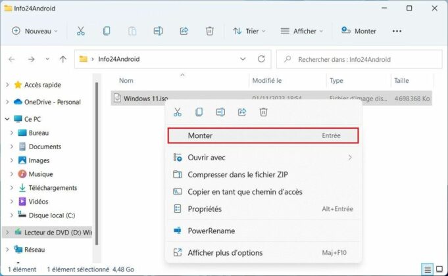Viewport: 448px width, 276px height.
Task: Open the address bar history dropdown
Action: click(x=243, y=59)
